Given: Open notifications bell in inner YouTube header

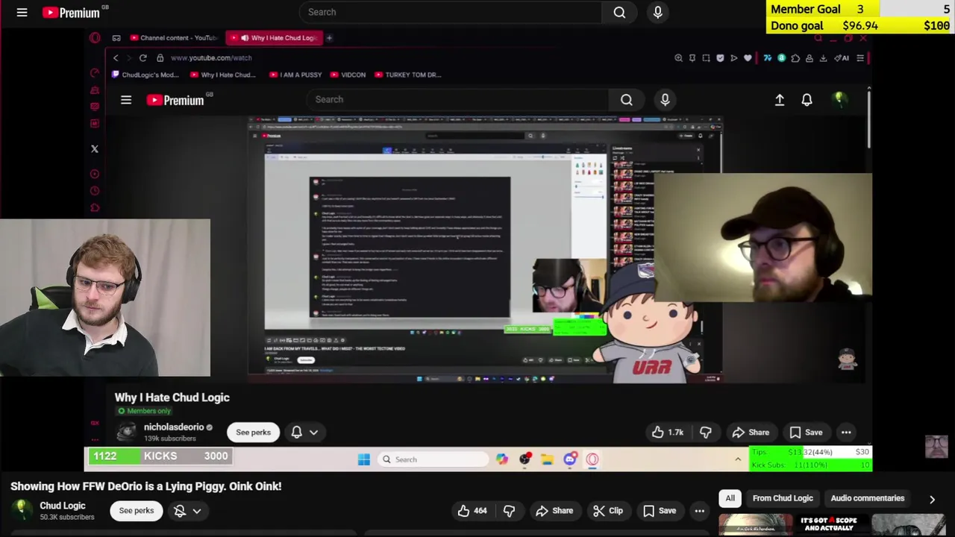Looking at the screenshot, I should (x=807, y=99).
